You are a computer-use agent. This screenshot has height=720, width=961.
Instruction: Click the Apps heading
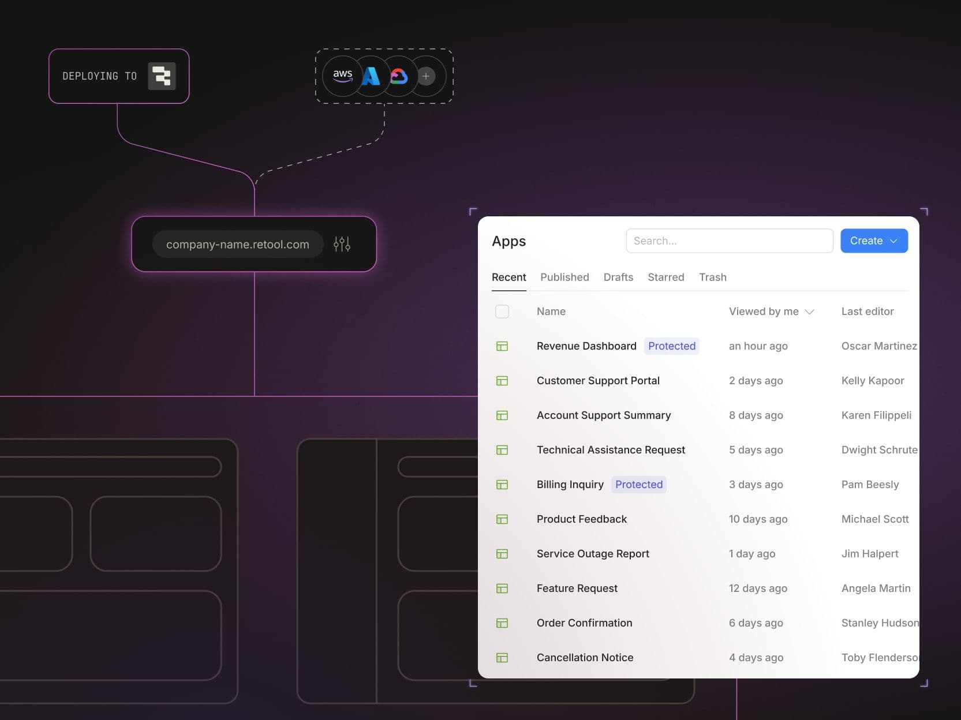click(x=508, y=241)
